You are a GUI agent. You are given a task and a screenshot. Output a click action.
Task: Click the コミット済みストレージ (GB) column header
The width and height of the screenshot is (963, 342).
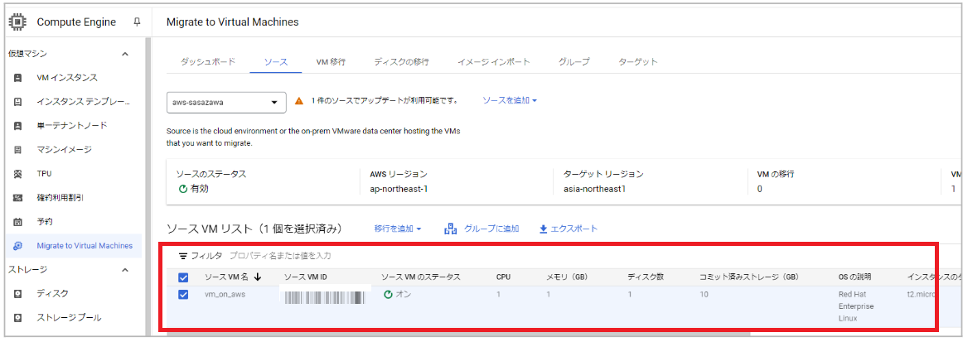coord(749,277)
